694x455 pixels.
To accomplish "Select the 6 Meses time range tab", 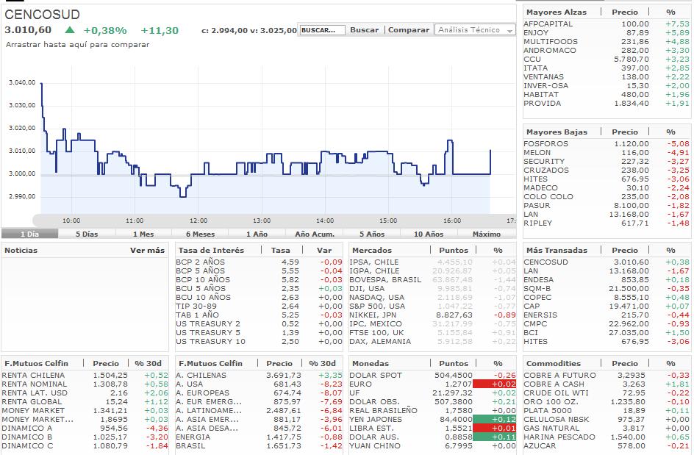I will pyautogui.click(x=201, y=234).
